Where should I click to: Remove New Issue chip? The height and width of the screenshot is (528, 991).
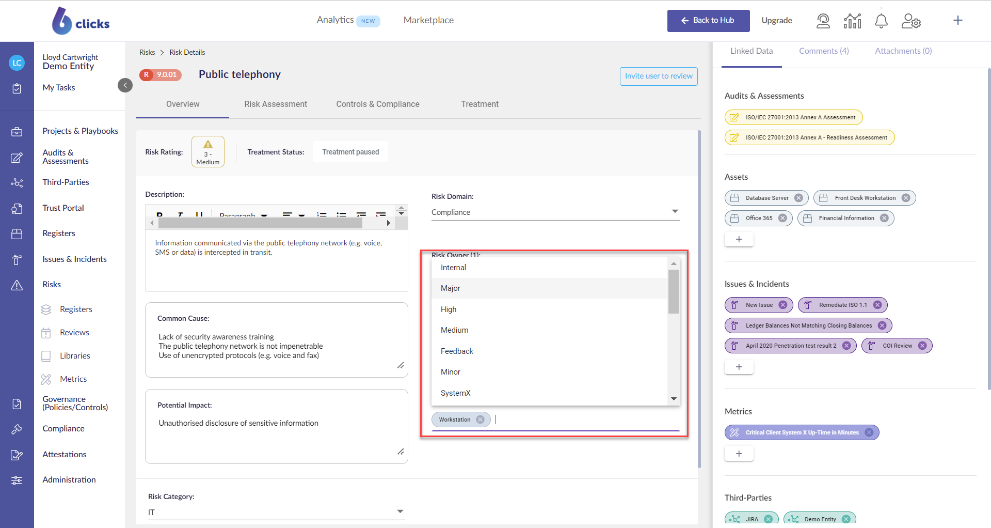[783, 305]
